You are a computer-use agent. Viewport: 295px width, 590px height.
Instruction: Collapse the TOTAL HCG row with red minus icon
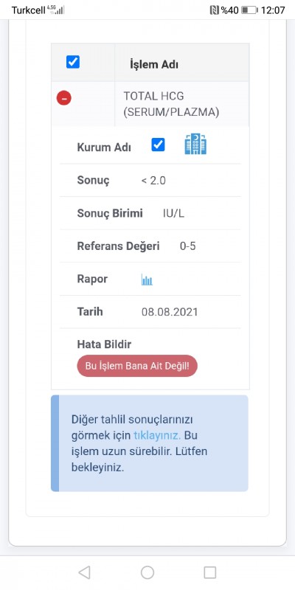[x=64, y=98]
